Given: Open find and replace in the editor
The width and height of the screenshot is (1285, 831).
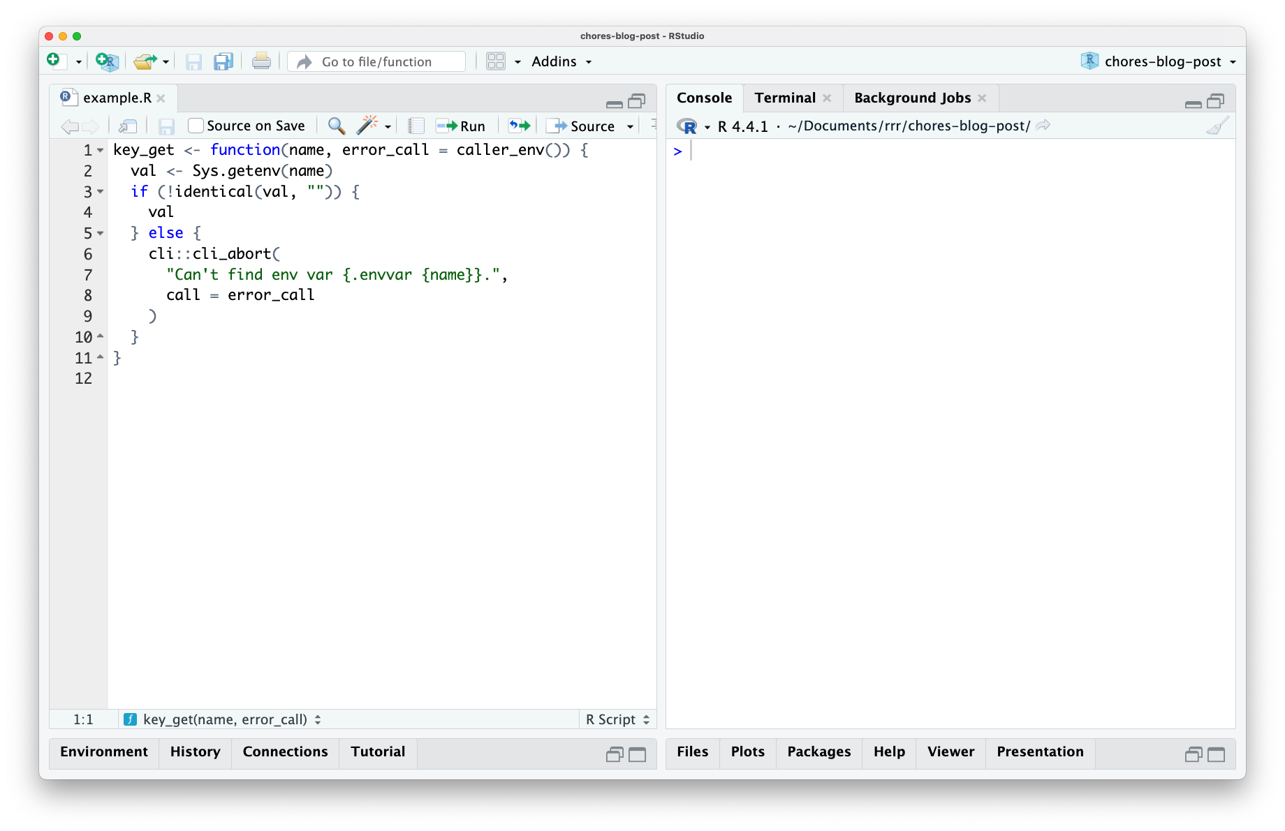Looking at the screenshot, I should 336,126.
